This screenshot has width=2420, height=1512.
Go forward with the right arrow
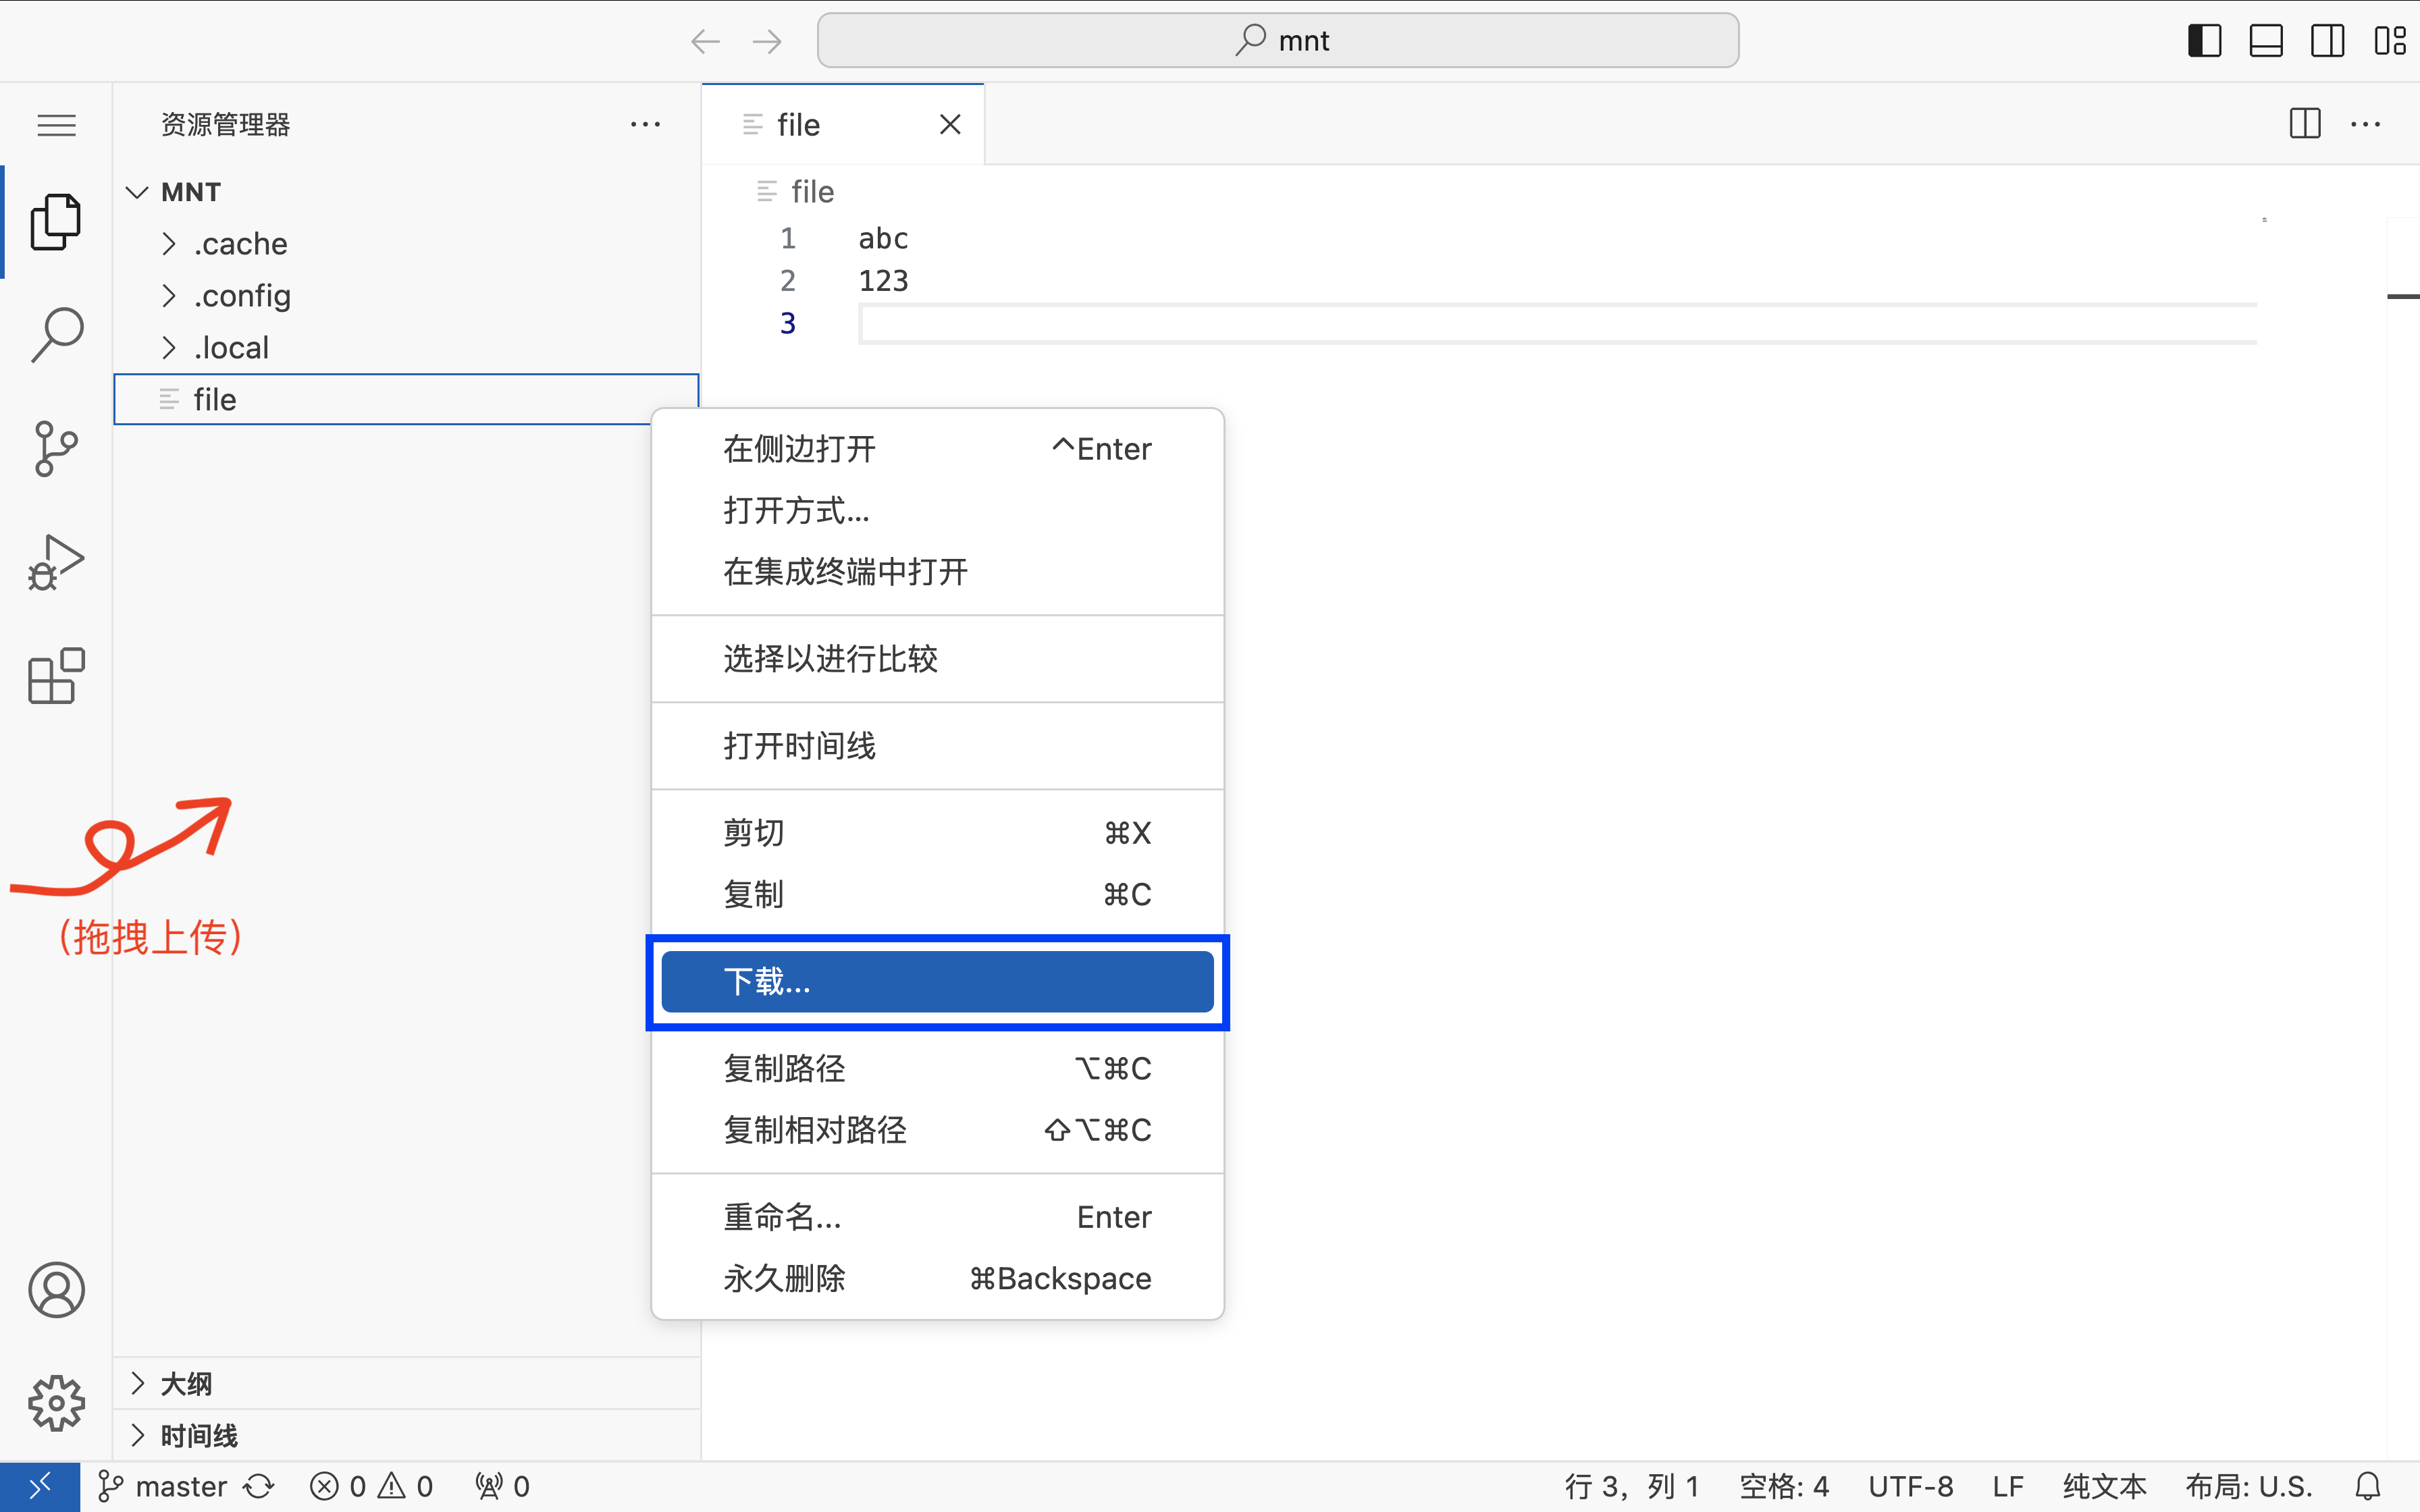click(x=767, y=41)
